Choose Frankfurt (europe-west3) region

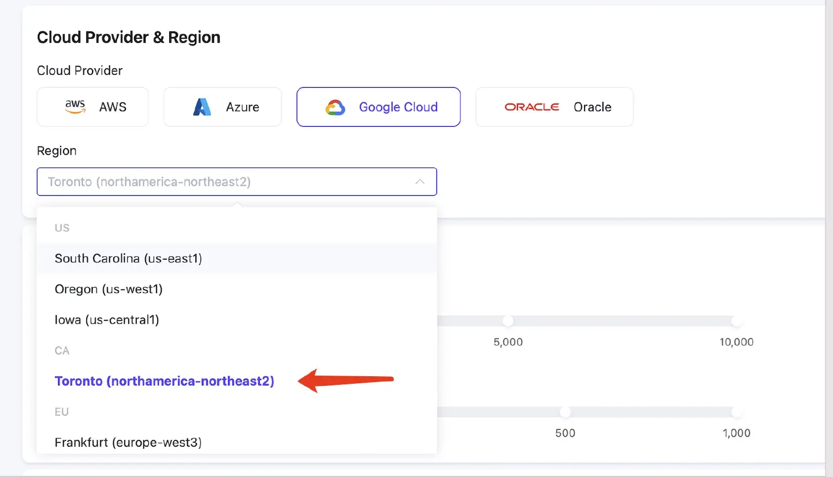(128, 442)
